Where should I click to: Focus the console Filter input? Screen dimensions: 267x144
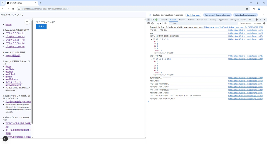click(204, 23)
